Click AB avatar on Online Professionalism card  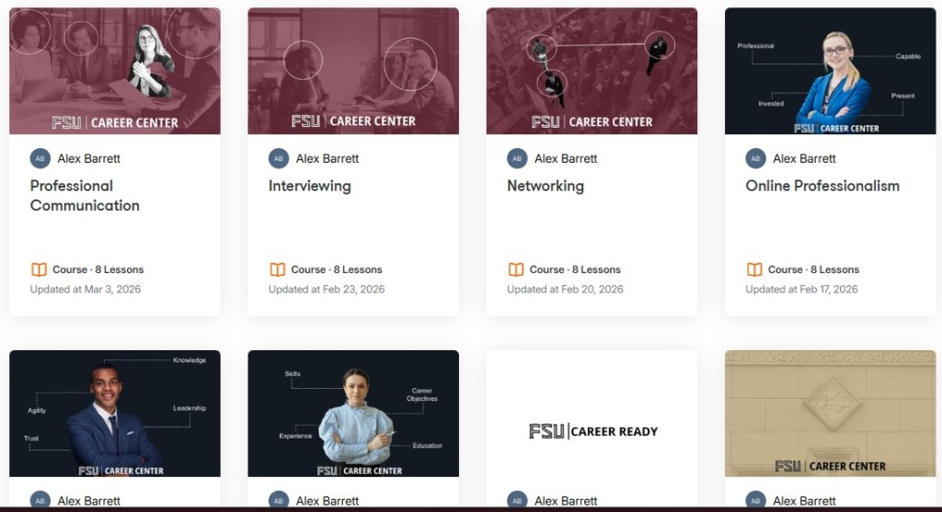[756, 158]
